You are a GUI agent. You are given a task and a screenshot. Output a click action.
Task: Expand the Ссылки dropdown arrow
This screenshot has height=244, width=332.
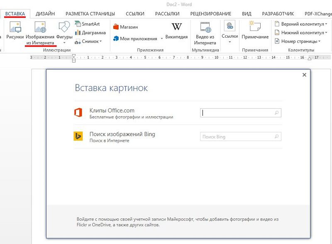tap(230, 42)
